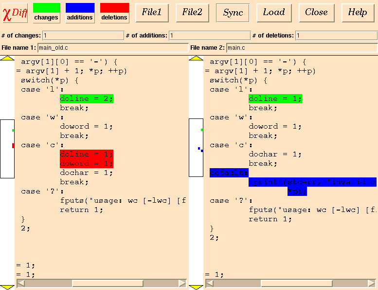Open the File2 menu
This screenshot has width=378, height=290.
click(x=192, y=13)
